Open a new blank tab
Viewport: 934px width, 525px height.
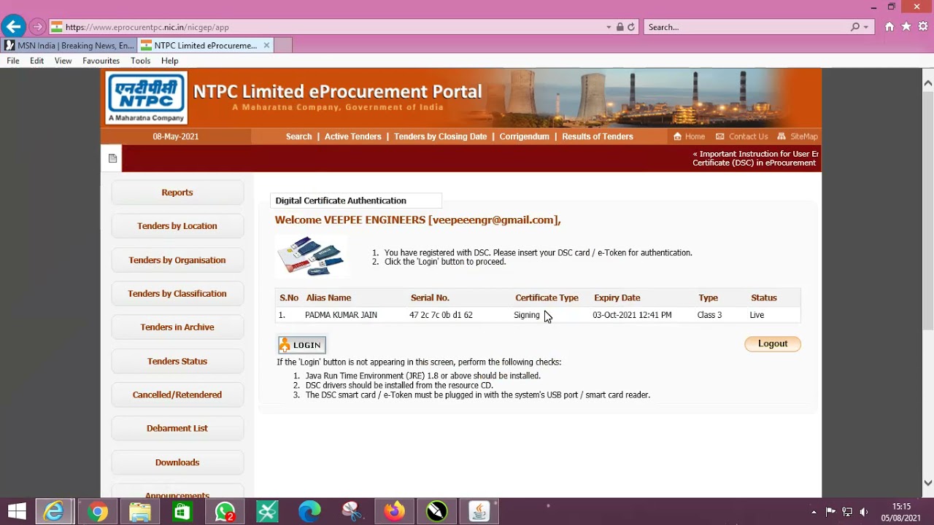coord(282,45)
